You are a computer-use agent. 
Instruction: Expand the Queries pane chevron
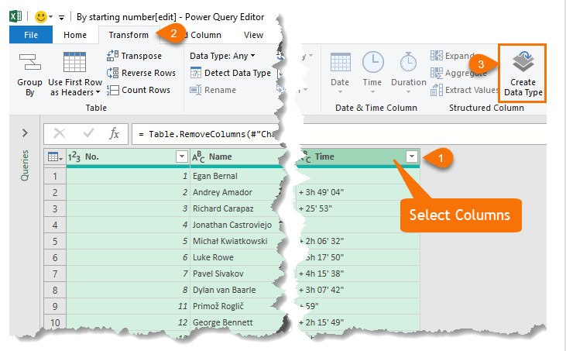tap(25, 133)
